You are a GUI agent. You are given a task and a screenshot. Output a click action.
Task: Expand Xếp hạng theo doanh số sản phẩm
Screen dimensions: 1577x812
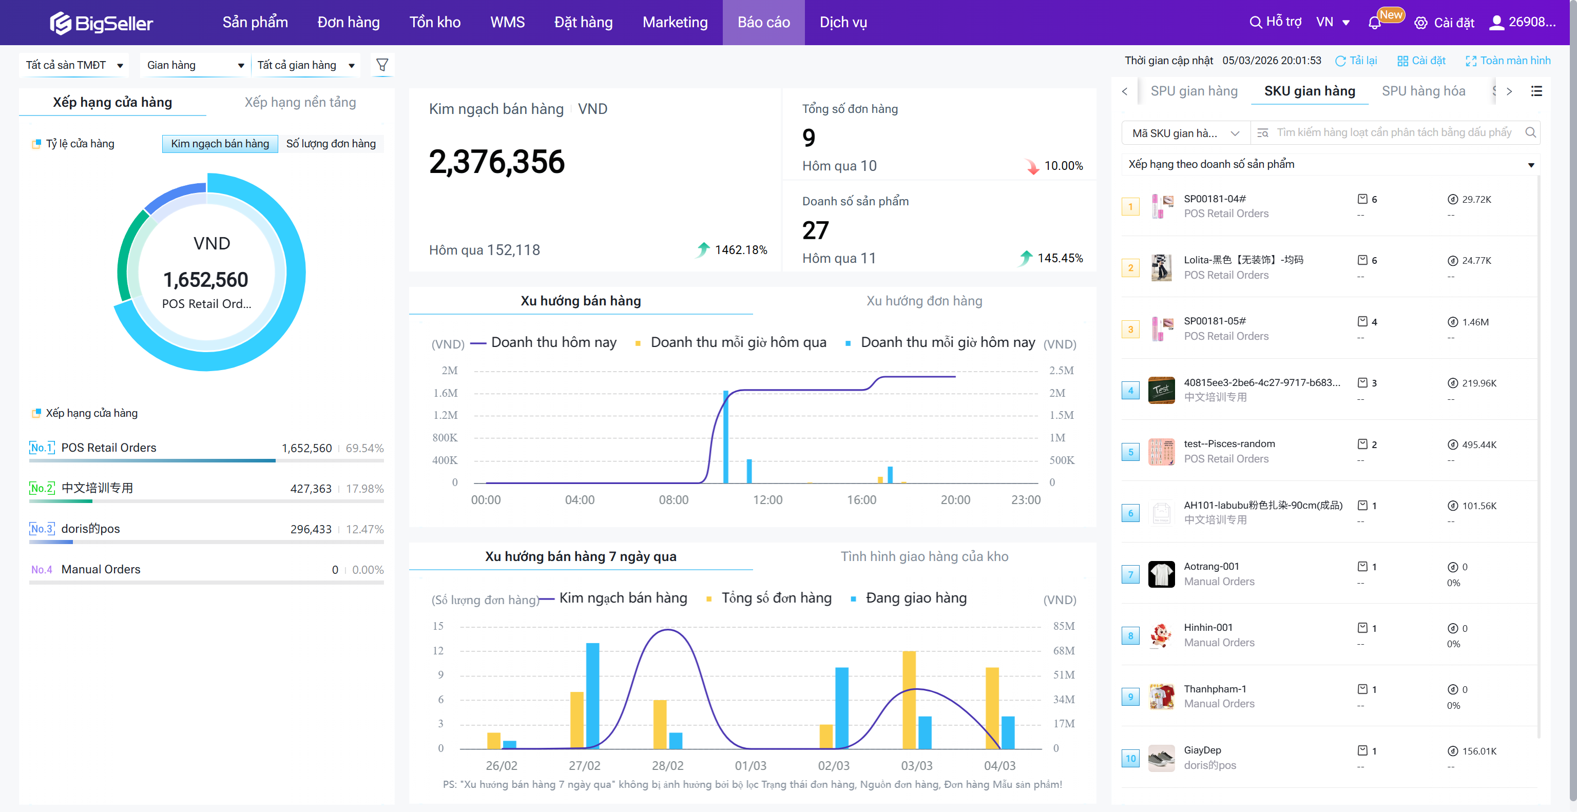pyautogui.click(x=1330, y=164)
